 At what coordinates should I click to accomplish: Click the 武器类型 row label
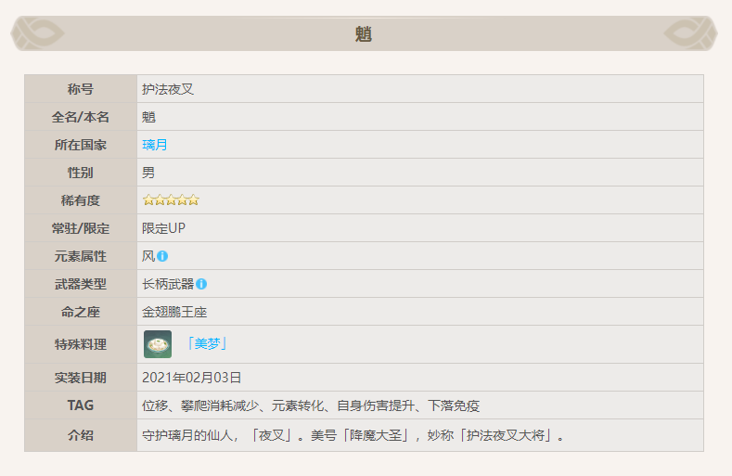81,284
